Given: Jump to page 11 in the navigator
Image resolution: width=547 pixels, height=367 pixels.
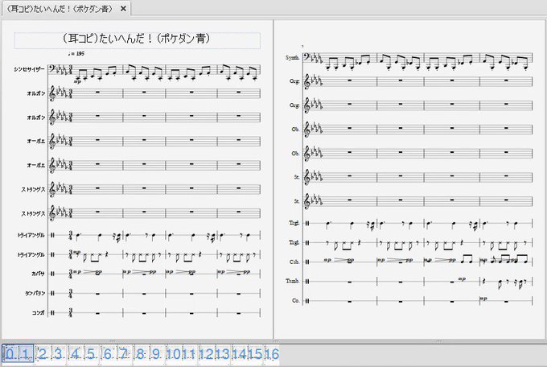Looking at the screenshot, I should 189,354.
